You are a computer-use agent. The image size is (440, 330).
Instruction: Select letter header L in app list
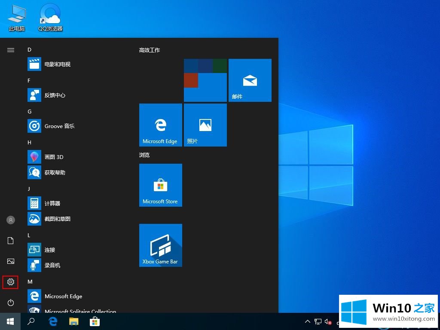pos(29,235)
